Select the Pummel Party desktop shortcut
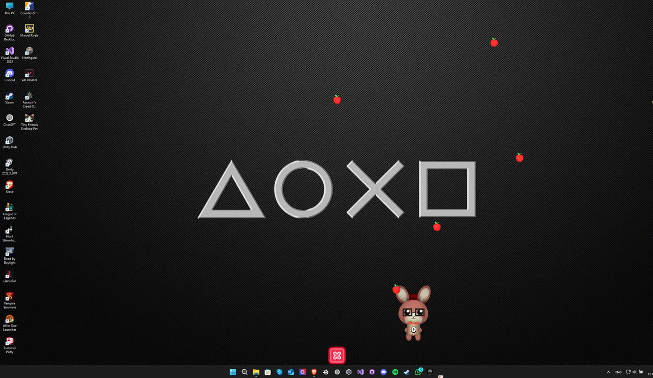The width and height of the screenshot is (653, 378). tap(9, 345)
